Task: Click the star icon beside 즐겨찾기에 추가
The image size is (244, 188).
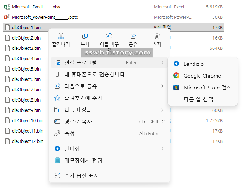Action: 57,98
